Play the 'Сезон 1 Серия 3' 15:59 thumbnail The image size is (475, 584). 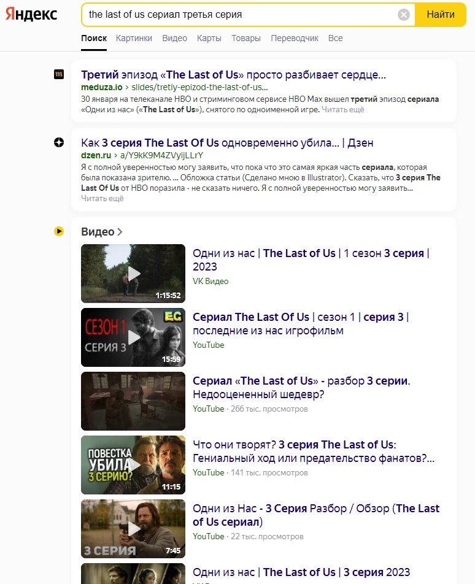click(133, 337)
